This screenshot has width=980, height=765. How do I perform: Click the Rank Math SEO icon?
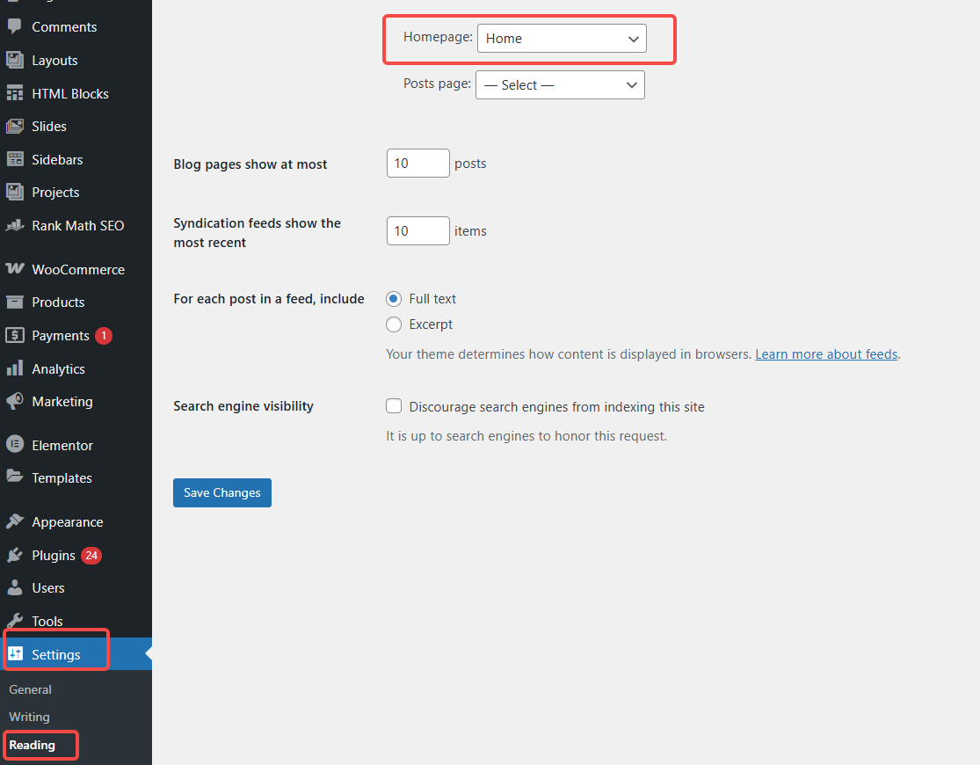point(14,225)
